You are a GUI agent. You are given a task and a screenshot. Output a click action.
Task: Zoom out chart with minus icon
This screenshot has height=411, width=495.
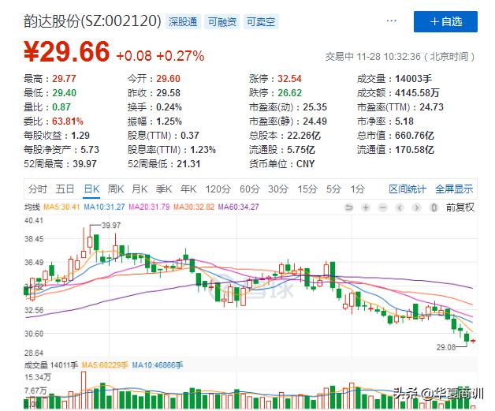tap(382, 207)
